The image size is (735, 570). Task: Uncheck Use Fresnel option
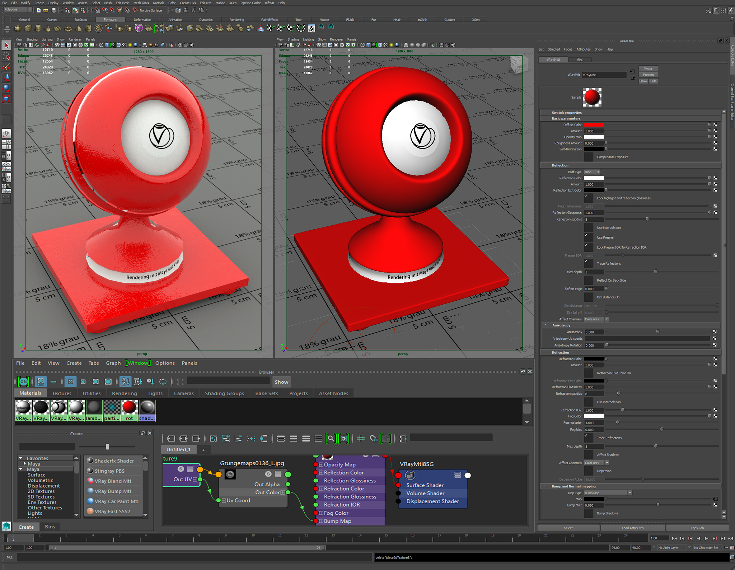pos(589,237)
